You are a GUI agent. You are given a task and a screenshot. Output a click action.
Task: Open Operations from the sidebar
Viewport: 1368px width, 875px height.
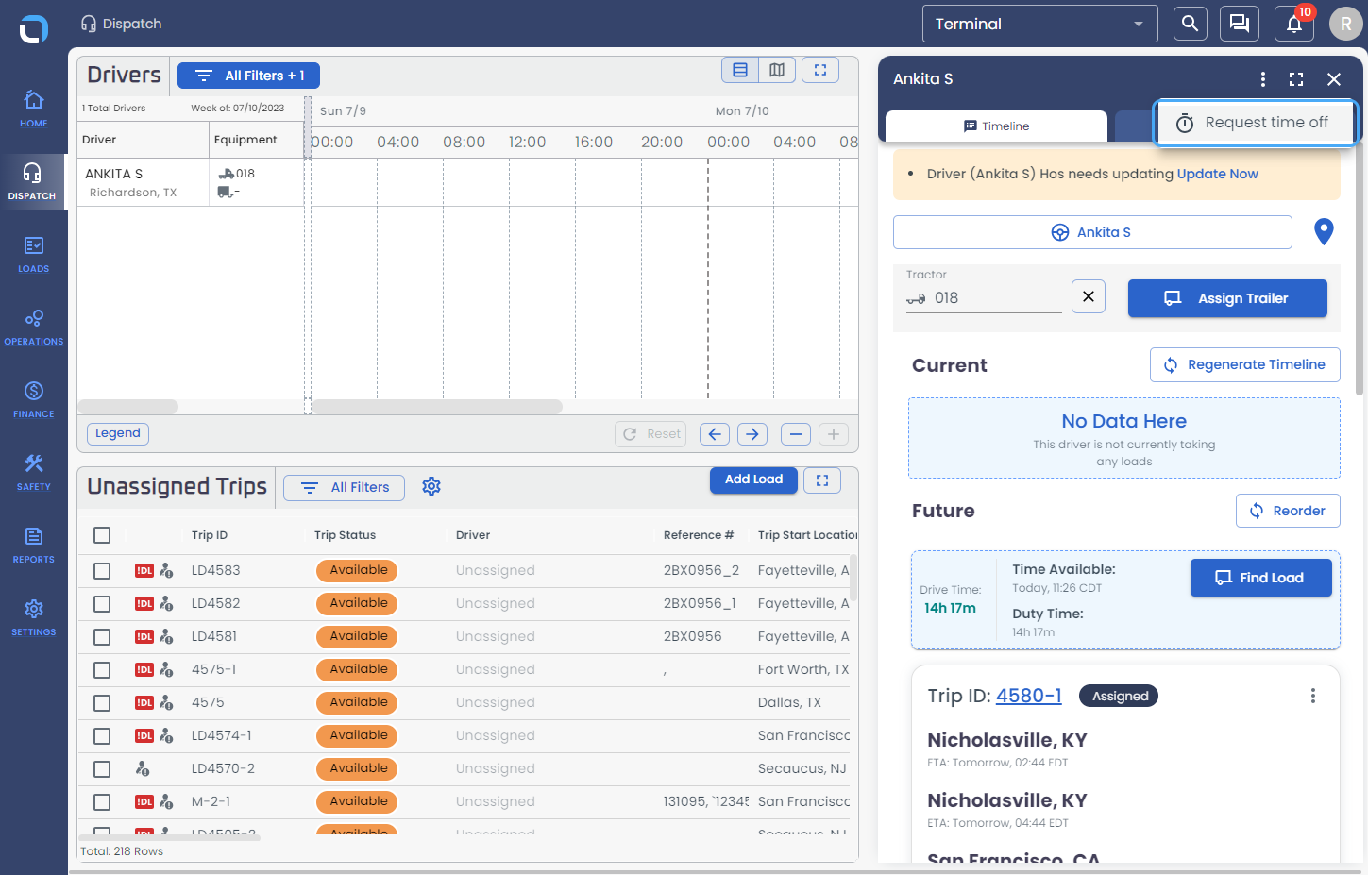[x=33, y=327]
